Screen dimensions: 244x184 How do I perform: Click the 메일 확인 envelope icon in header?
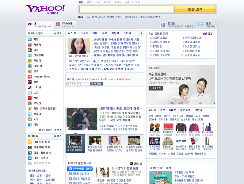201,25
